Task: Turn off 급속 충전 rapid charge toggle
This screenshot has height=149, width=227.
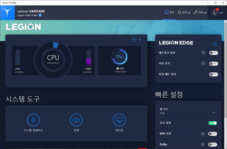Action: [x=212, y=123]
